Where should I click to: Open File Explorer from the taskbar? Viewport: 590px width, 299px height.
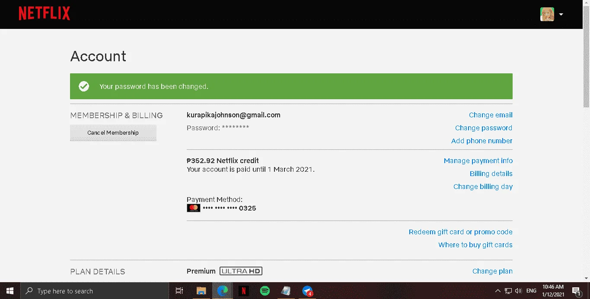[201, 291]
